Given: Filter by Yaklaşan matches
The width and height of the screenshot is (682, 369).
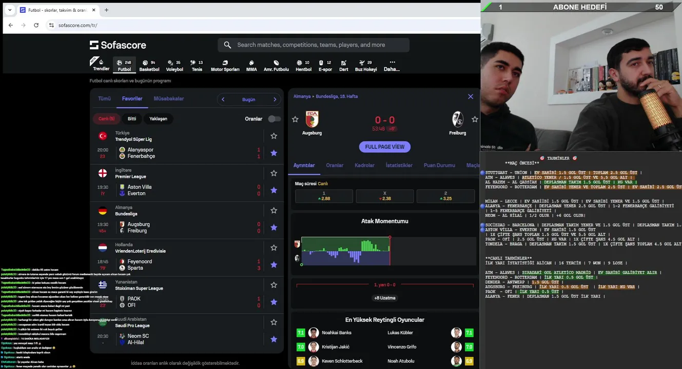Looking at the screenshot, I should coord(158,118).
